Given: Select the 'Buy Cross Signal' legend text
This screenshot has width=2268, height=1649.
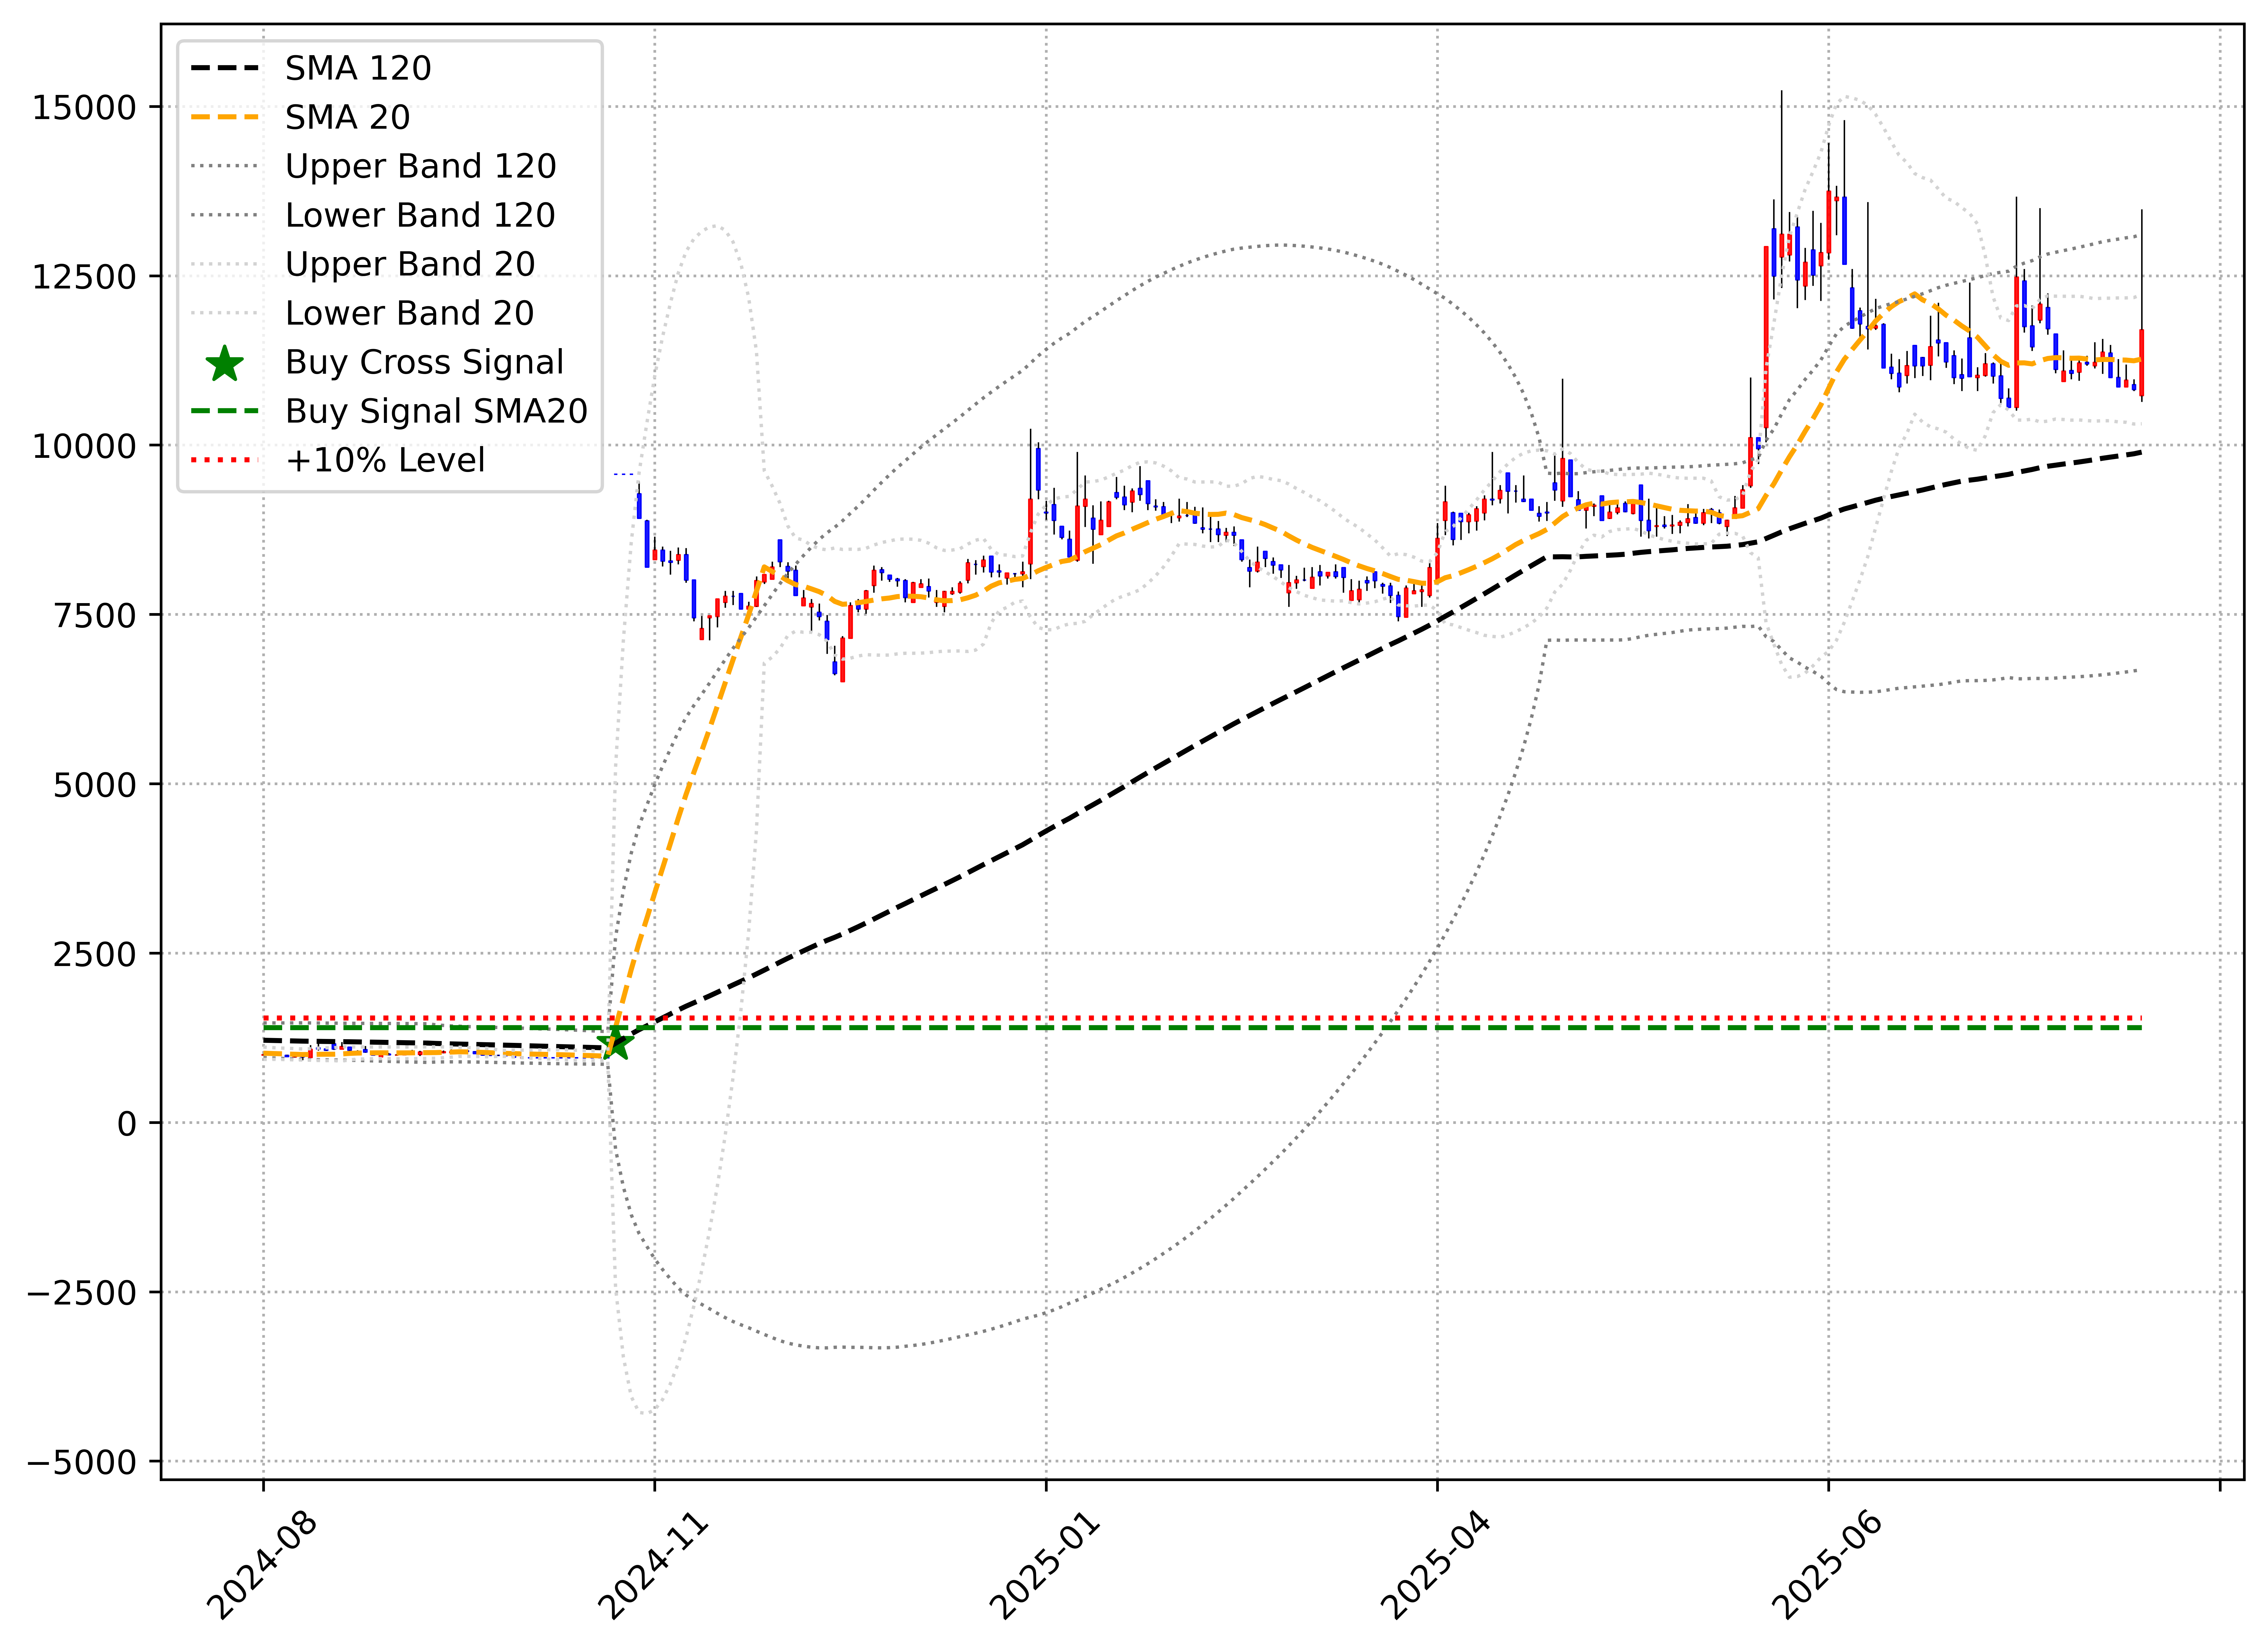Looking at the screenshot, I should [x=424, y=362].
